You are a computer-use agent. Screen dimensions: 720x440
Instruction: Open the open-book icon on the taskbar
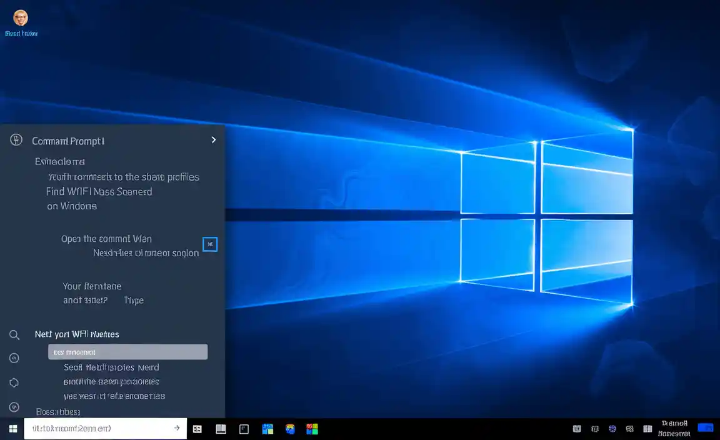(221, 429)
